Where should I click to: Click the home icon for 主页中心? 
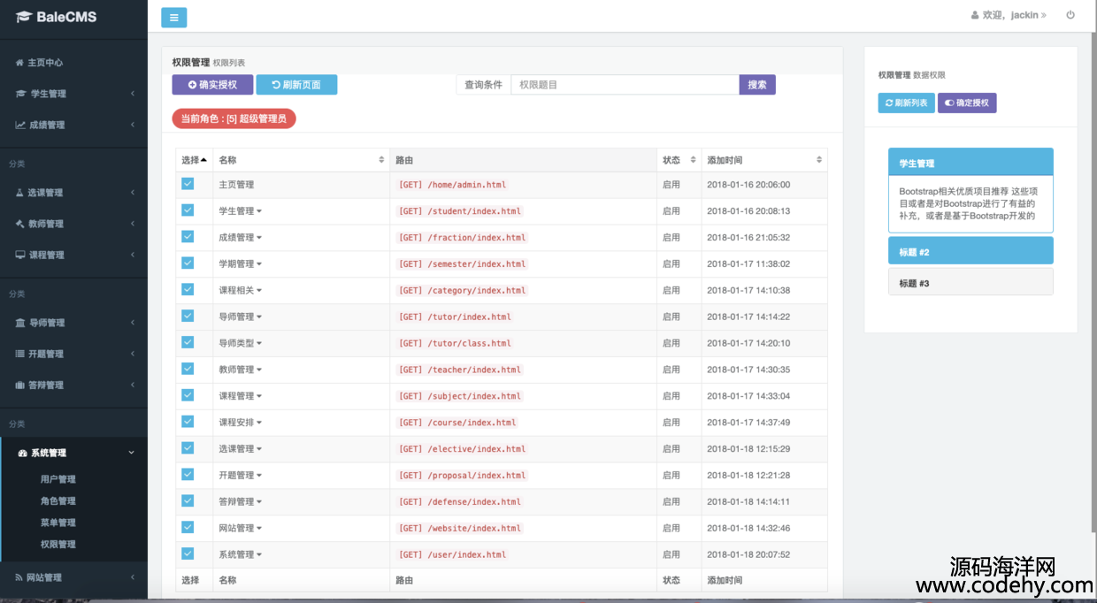tap(19, 63)
